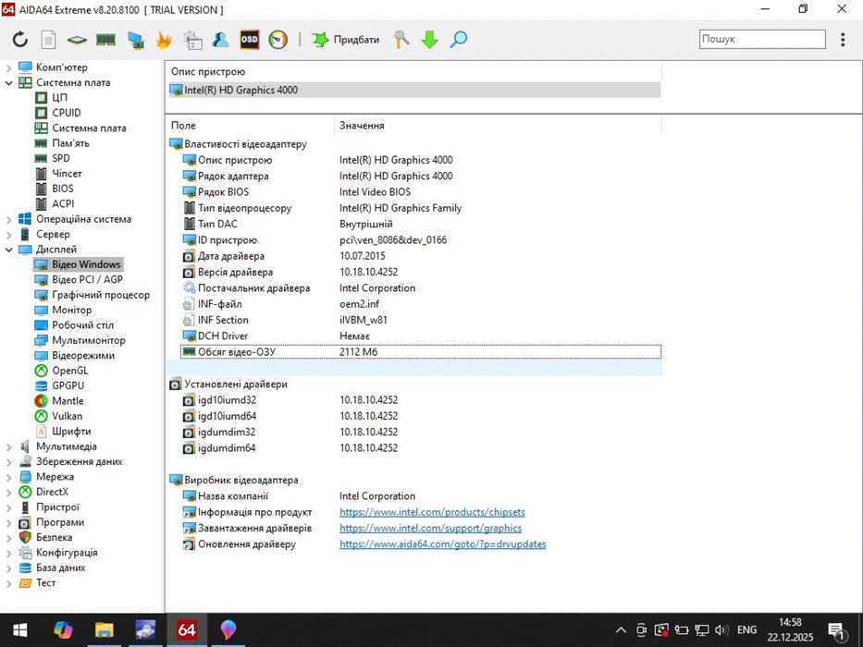Image resolution: width=863 pixels, height=647 pixels.
Task: Select ЦП in the tree
Action: [59, 97]
